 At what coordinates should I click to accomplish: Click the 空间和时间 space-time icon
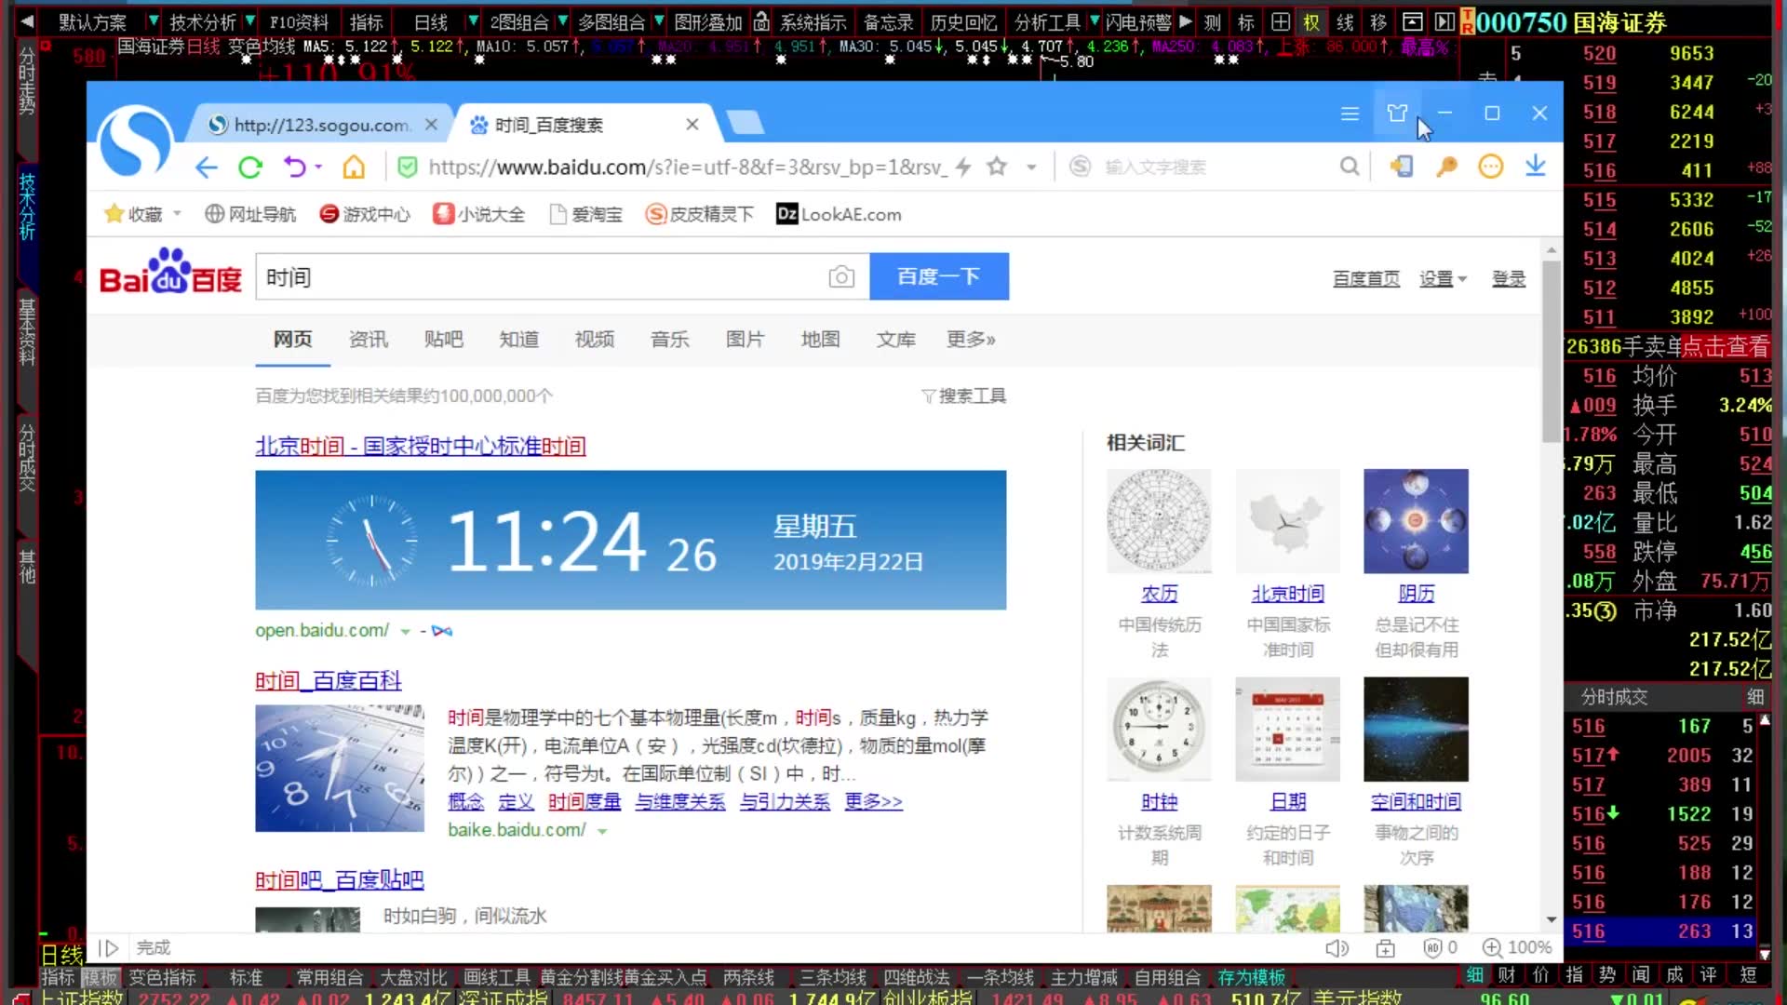pyautogui.click(x=1415, y=728)
